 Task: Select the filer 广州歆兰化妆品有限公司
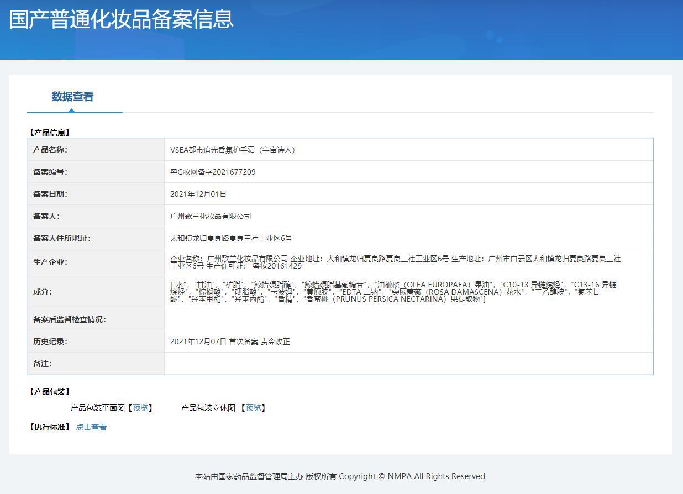pos(211,216)
